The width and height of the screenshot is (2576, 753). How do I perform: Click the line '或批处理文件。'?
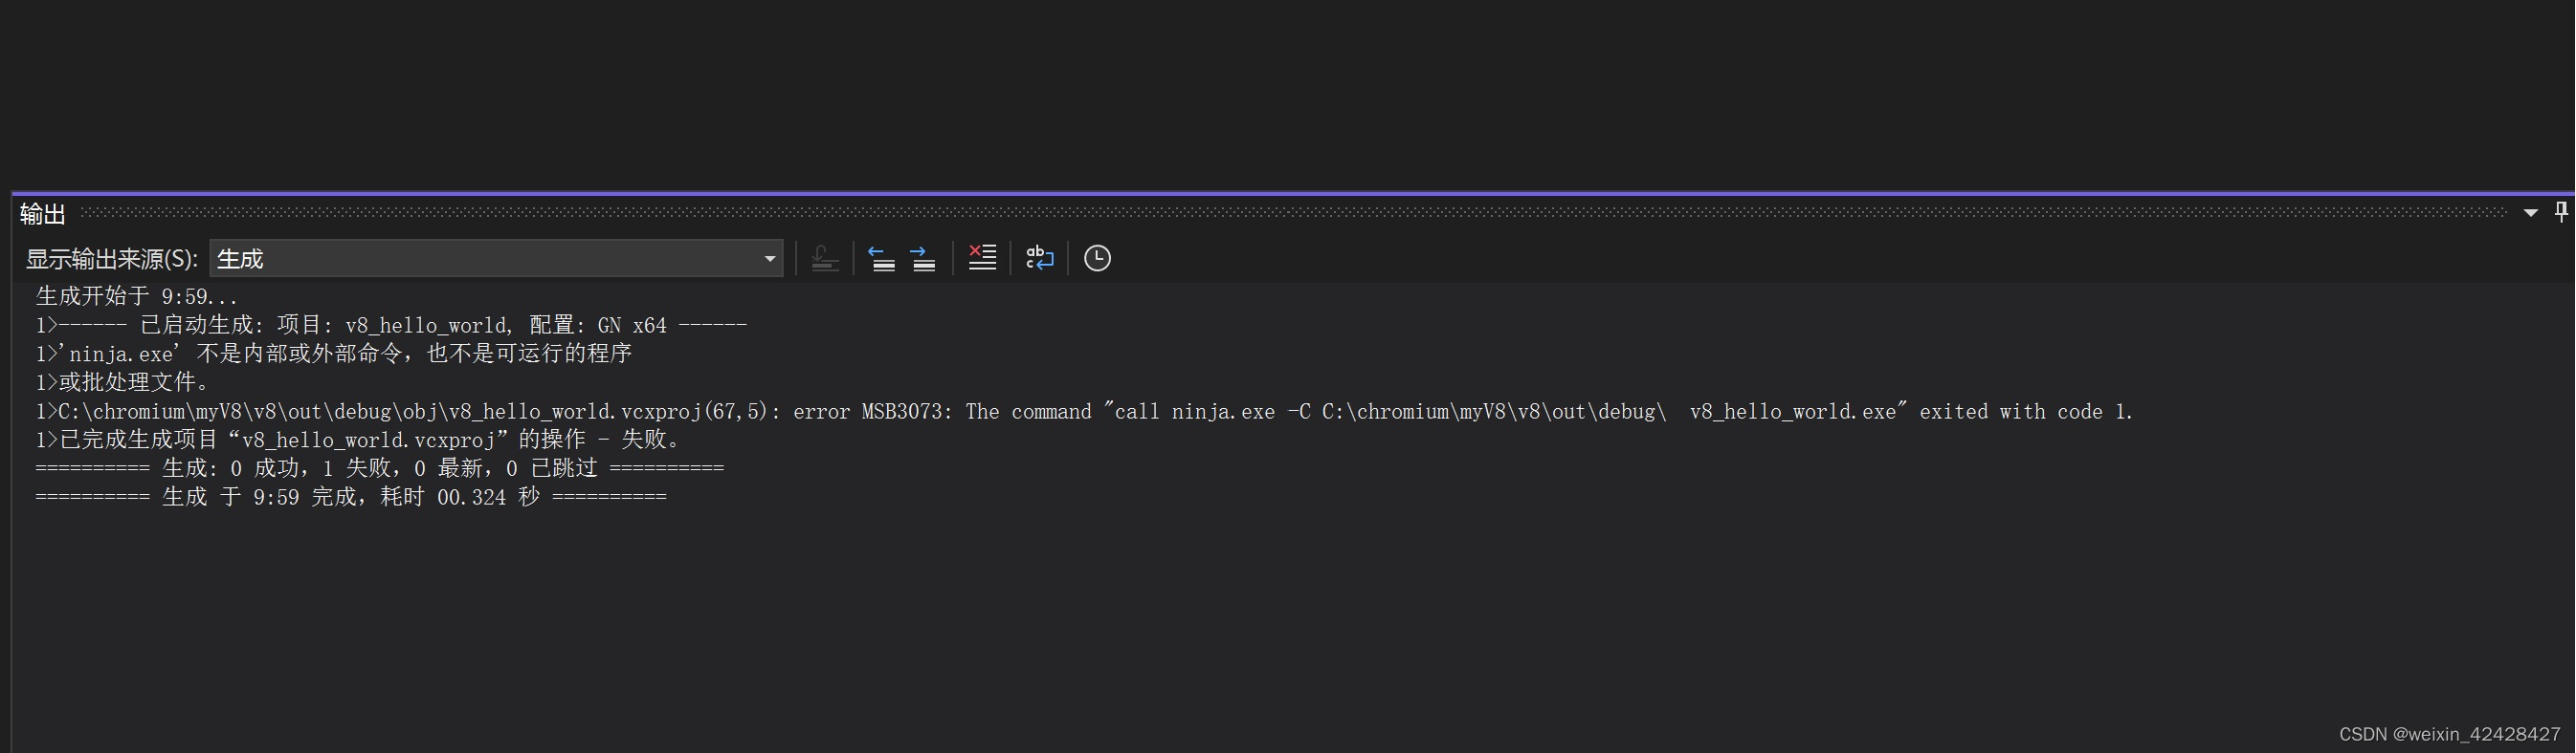tap(123, 382)
